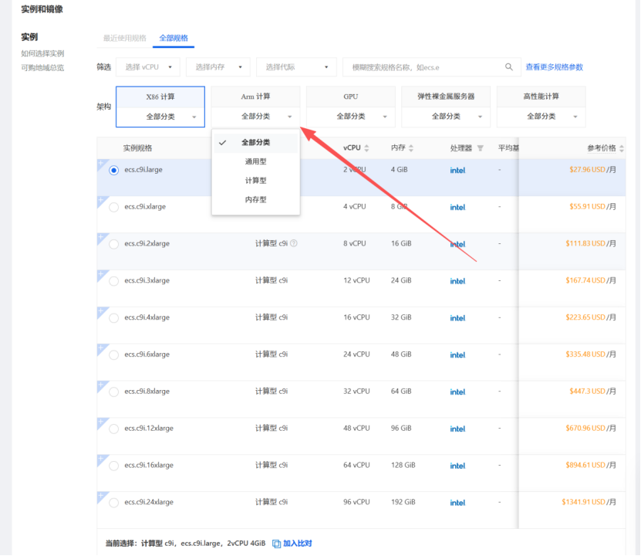
Task: Sort by 内存 column arrows
Action: pos(411,148)
